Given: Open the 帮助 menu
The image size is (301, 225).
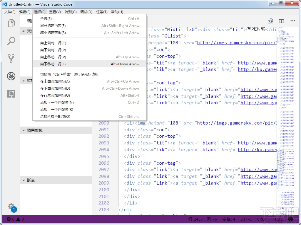Looking at the screenshot, I should [x=117, y=12].
